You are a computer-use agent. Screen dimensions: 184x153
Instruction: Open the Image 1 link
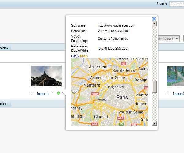click(x=43, y=94)
